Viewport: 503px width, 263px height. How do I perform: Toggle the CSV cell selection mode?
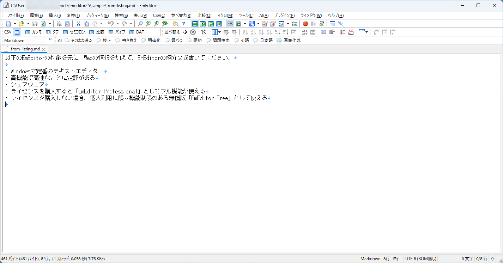(17, 32)
